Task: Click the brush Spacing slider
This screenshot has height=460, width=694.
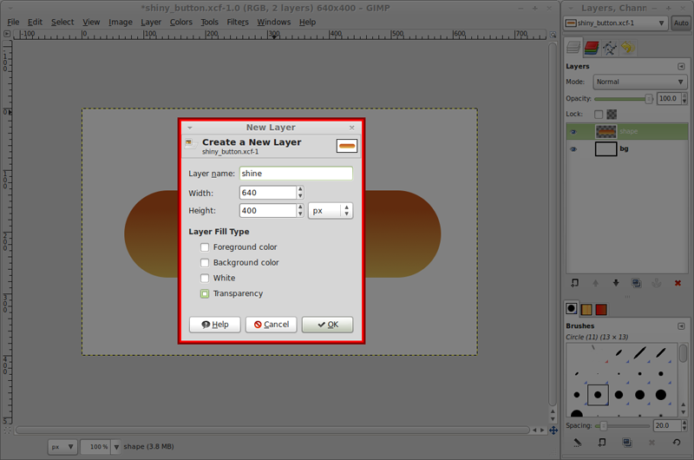Action: coord(623,426)
